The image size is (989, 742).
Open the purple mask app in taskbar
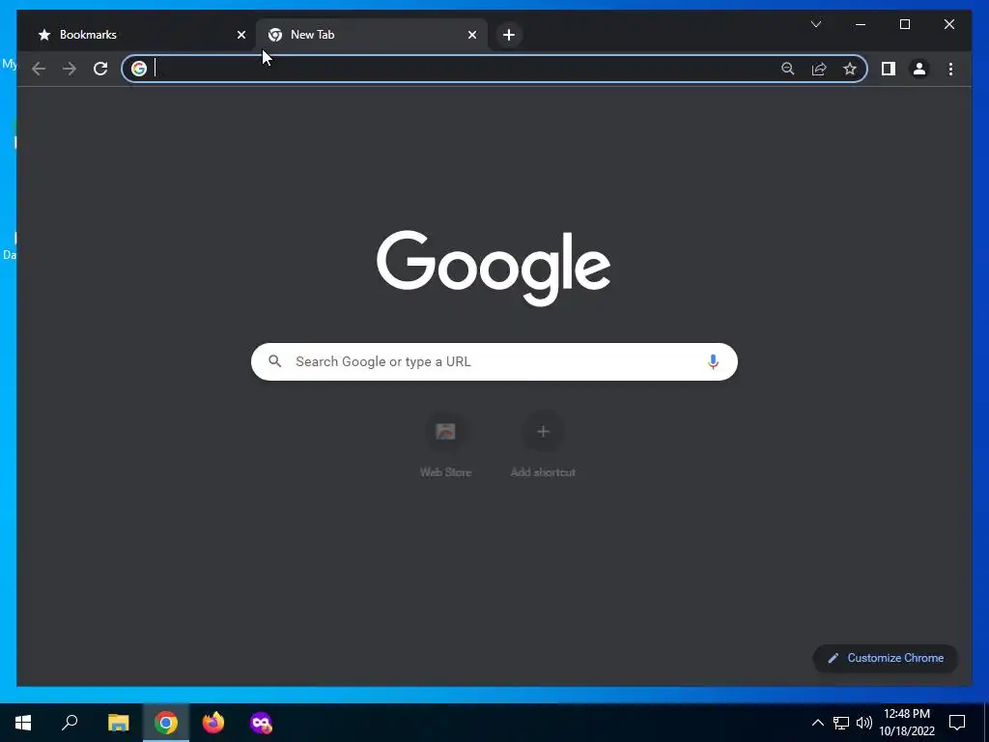point(261,723)
